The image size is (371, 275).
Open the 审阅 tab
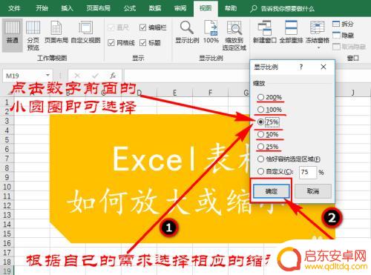click(x=180, y=9)
